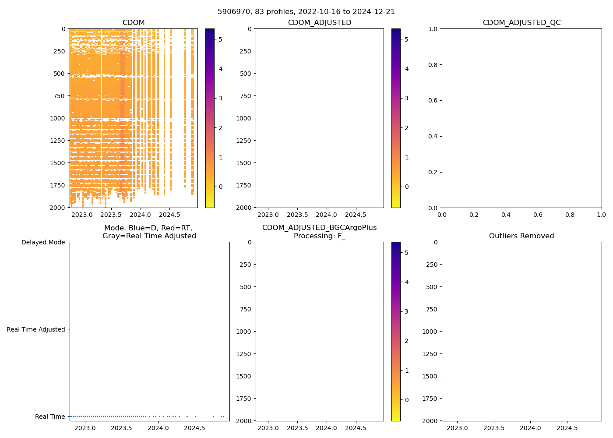Click the "CDOM_ADJUSTED_QC" plot title
613x438 pixels.
pyautogui.click(x=521, y=23)
